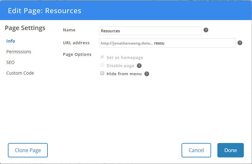Switch to the Permissions tab
Image resolution: width=252 pixels, height=164 pixels.
tap(19, 52)
